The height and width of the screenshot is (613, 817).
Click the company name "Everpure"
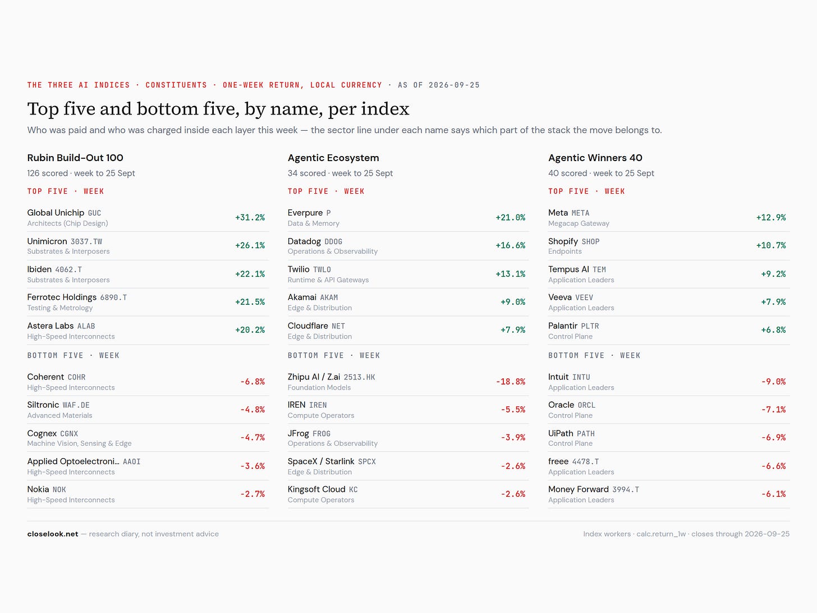[305, 213]
